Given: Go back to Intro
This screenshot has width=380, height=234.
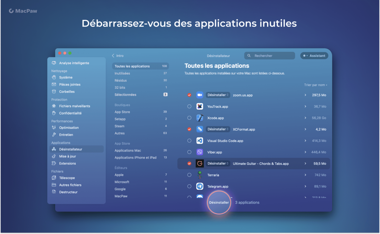Looking at the screenshot, I should tap(118, 56).
